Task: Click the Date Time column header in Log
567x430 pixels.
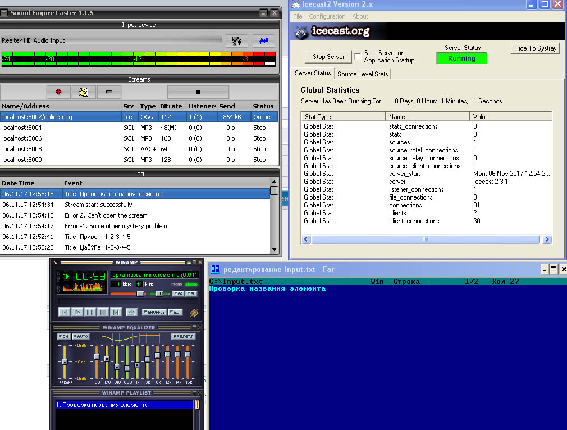Action: coord(31,183)
